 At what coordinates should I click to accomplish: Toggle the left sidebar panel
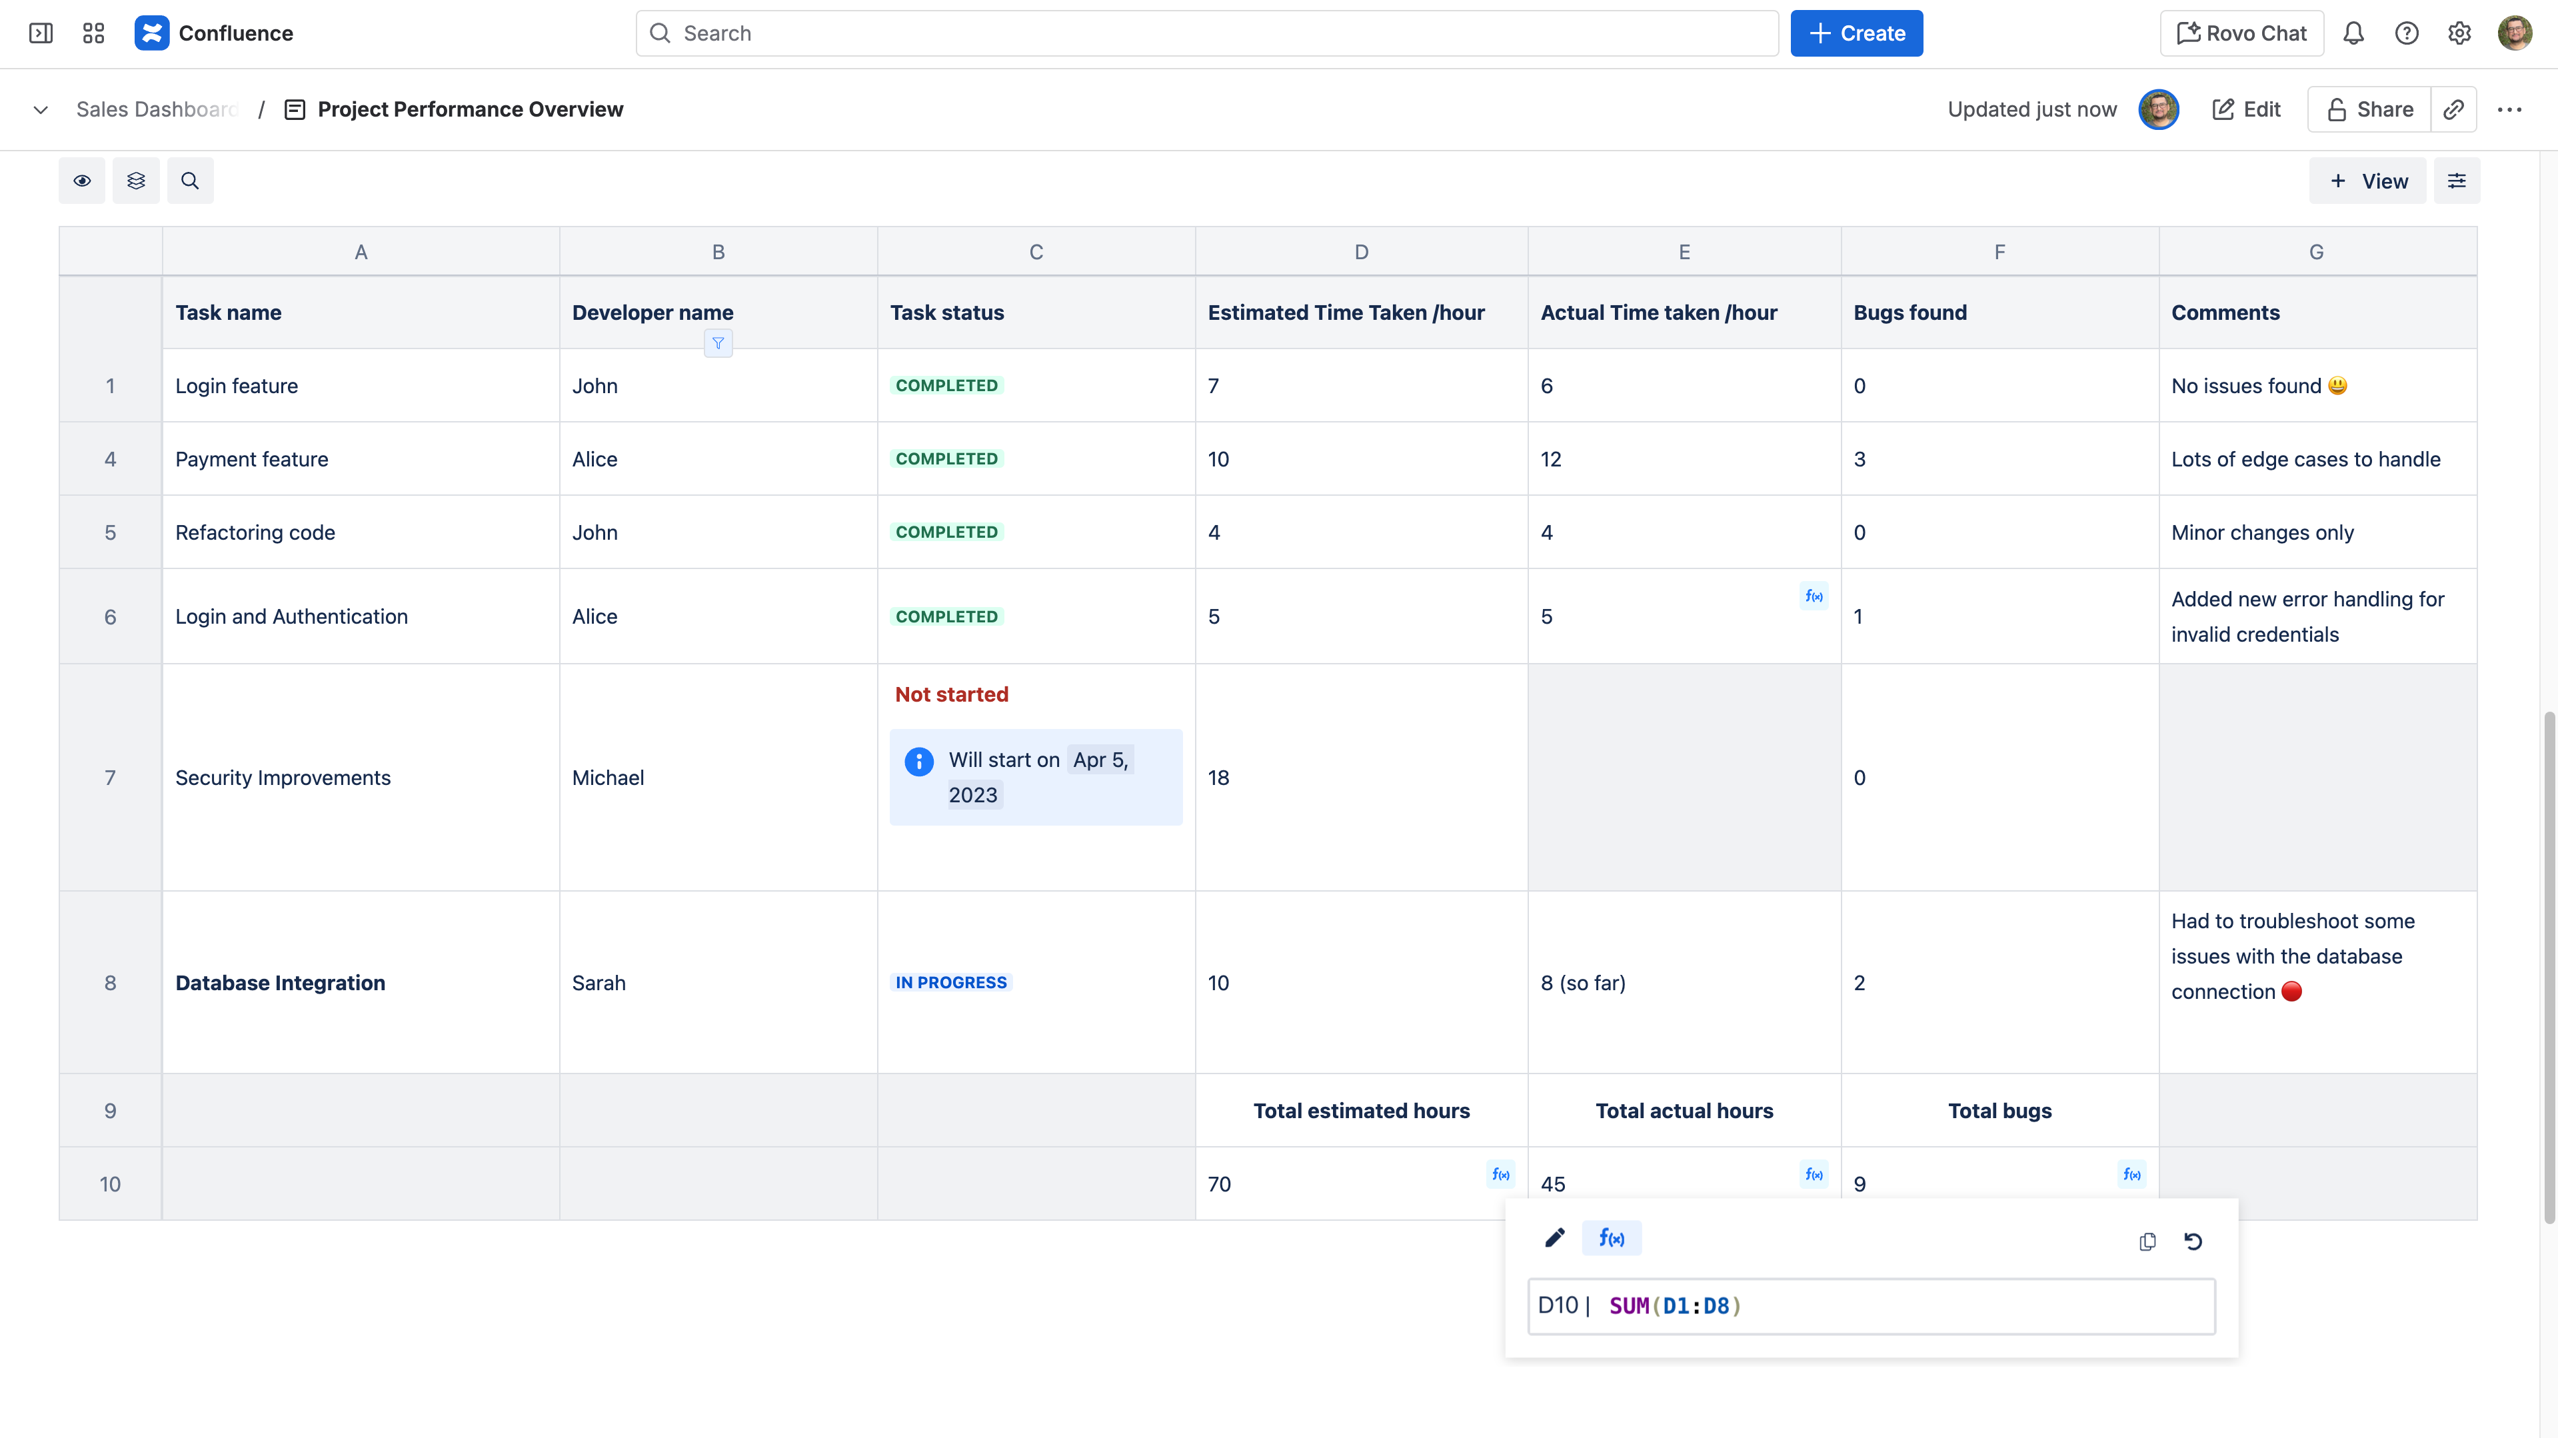click(41, 34)
